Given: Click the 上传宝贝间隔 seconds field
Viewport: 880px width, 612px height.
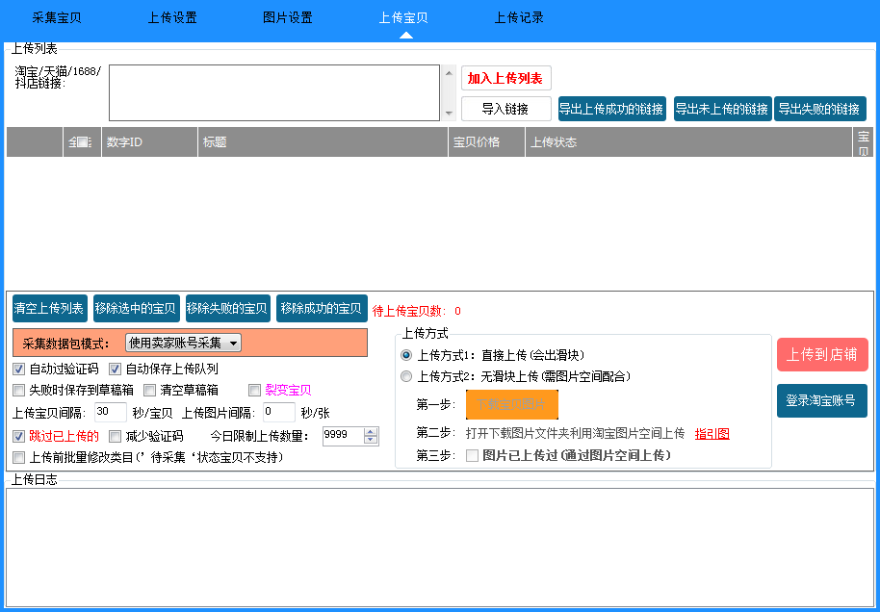Looking at the screenshot, I should point(111,412).
